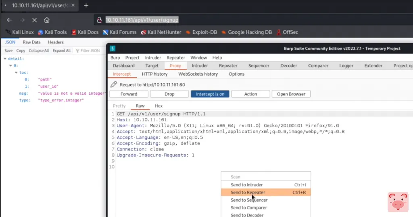413x217 pixels.
Task: Open new browser tab with plus icon
Action: [86, 6]
